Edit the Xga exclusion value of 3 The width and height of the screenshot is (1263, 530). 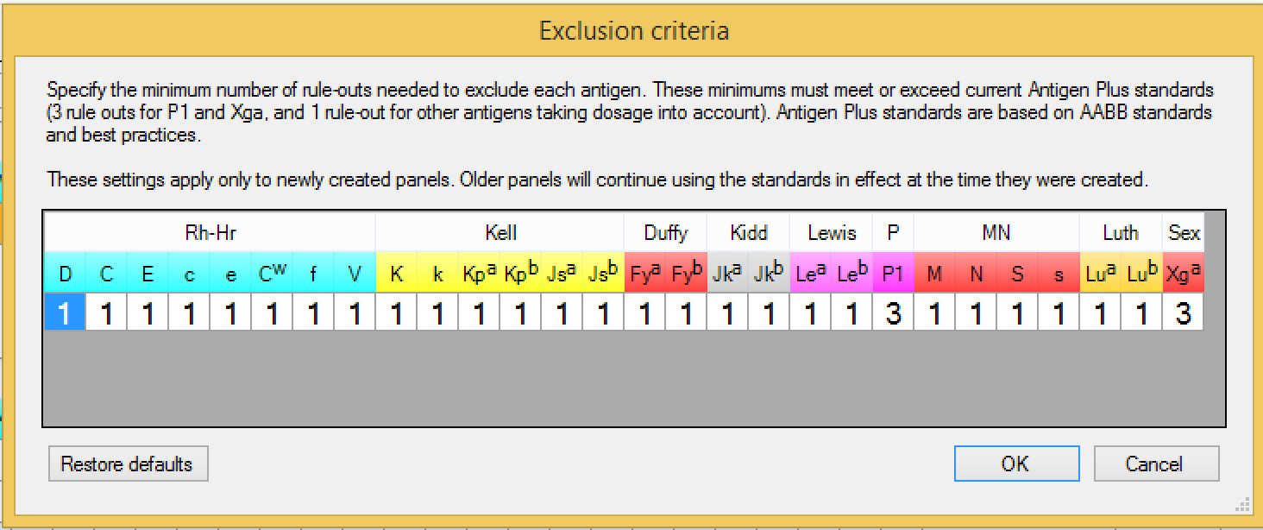1184,312
